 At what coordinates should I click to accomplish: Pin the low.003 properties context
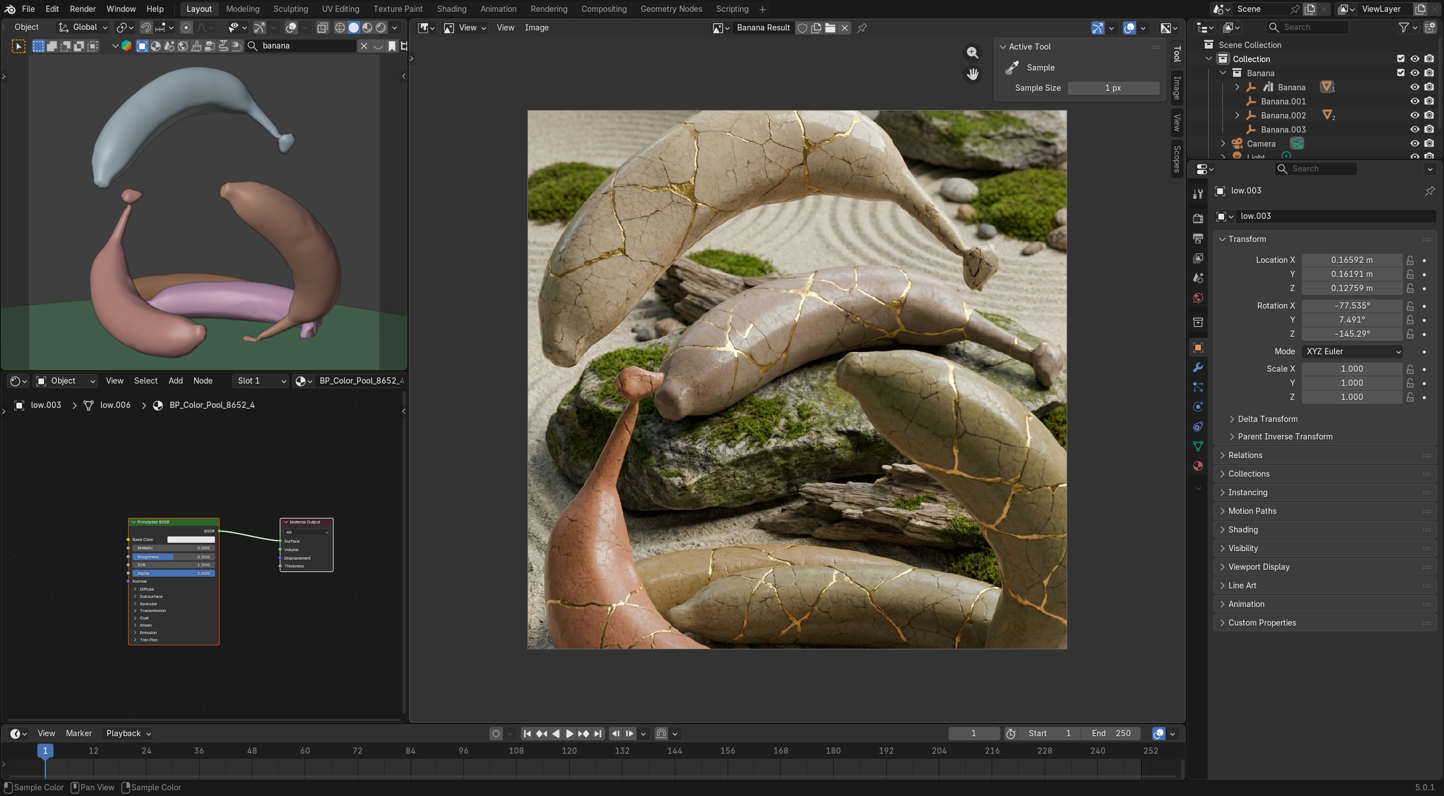[1429, 191]
